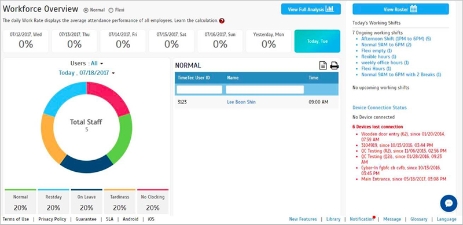Screen dimensions: 463x225
Task: Click the View Roster button
Action: click(x=400, y=9)
